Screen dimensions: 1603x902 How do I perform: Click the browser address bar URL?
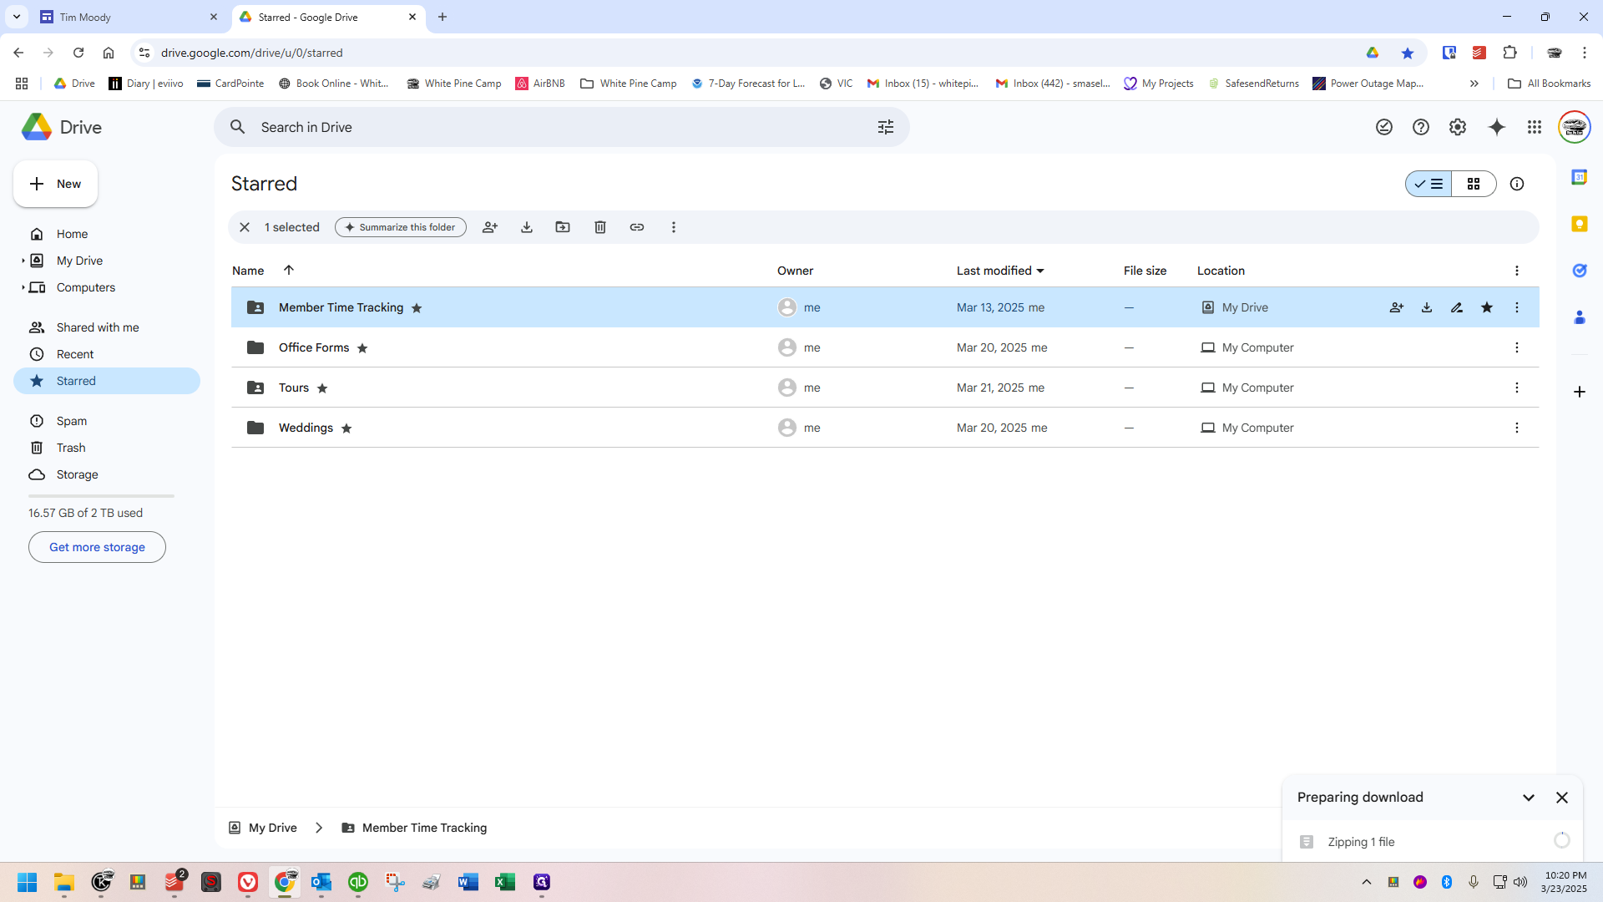[251, 53]
